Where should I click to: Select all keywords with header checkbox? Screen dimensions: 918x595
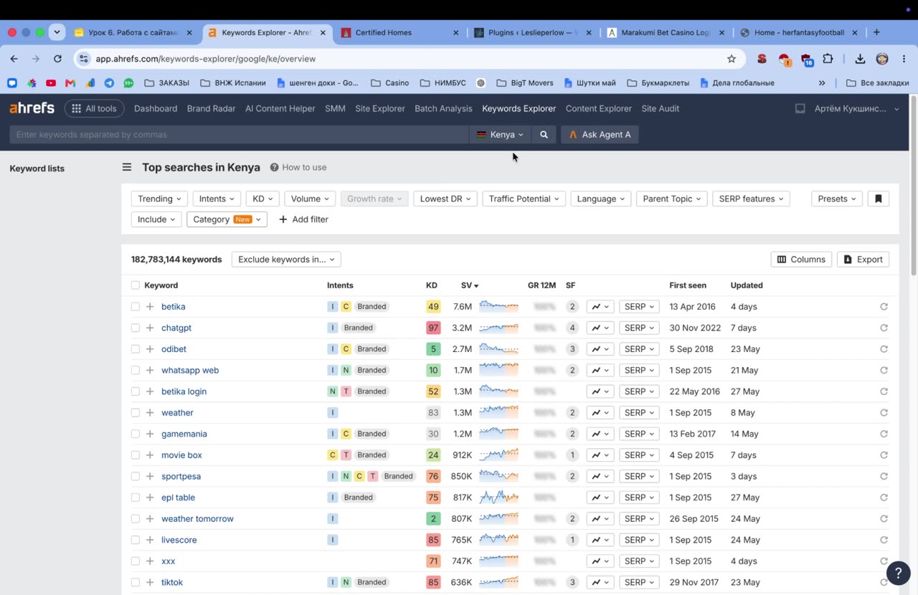(x=136, y=285)
